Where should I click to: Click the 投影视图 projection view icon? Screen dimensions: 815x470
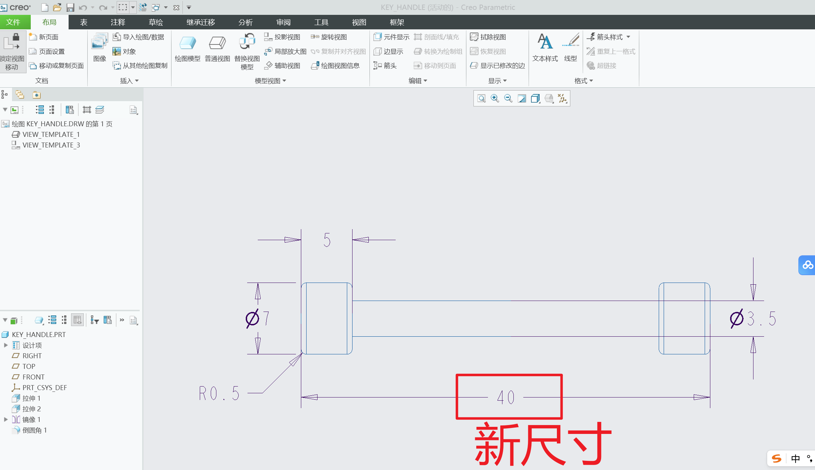pos(283,37)
